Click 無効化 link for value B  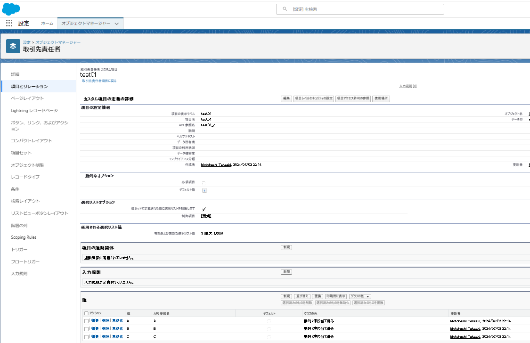[117, 328]
